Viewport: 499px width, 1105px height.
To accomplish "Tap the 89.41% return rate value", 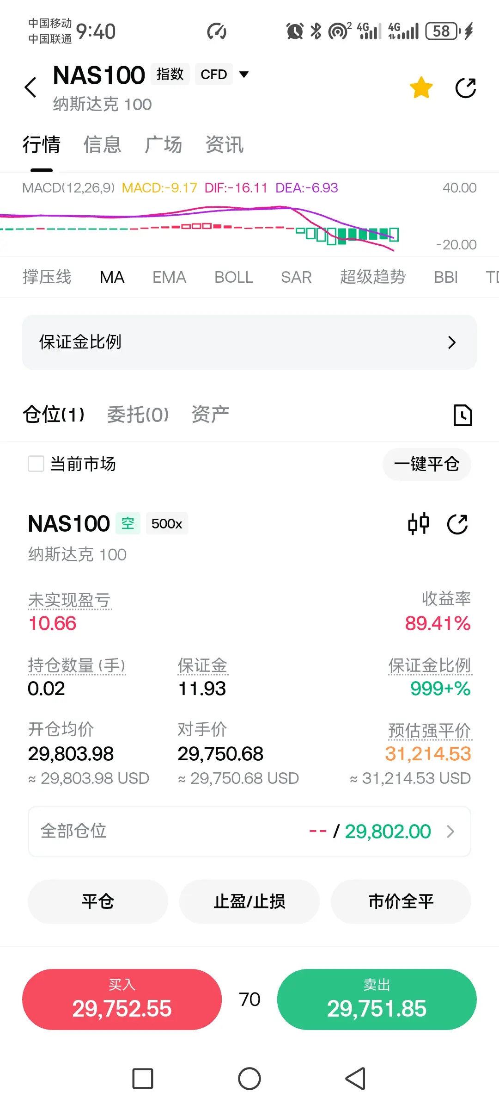I will [x=438, y=623].
